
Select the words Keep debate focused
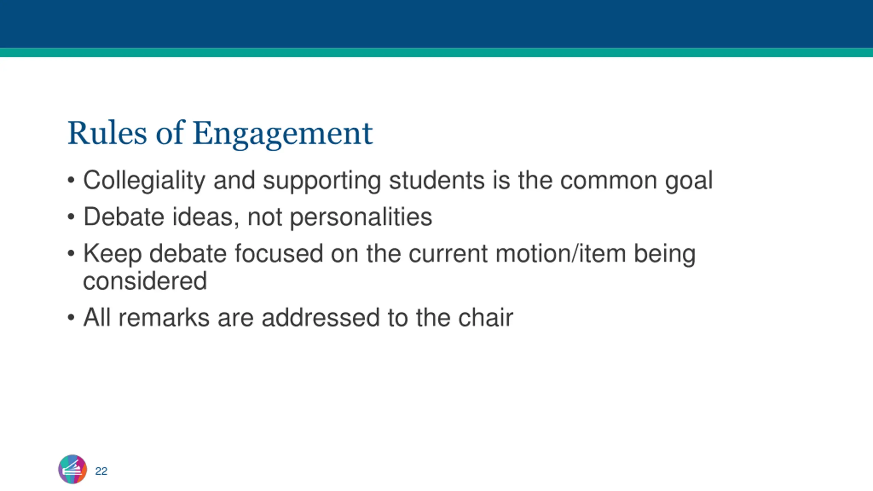click(x=203, y=254)
